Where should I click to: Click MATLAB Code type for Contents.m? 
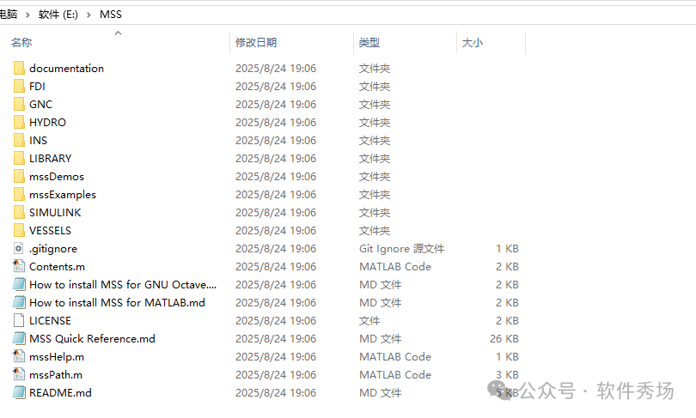point(395,266)
